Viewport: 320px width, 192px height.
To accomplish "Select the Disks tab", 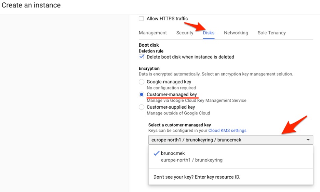I will pos(209,33).
